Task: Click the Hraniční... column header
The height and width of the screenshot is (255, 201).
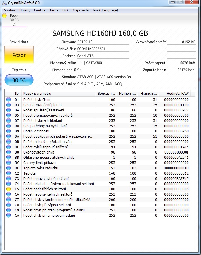Action: (x=148, y=94)
